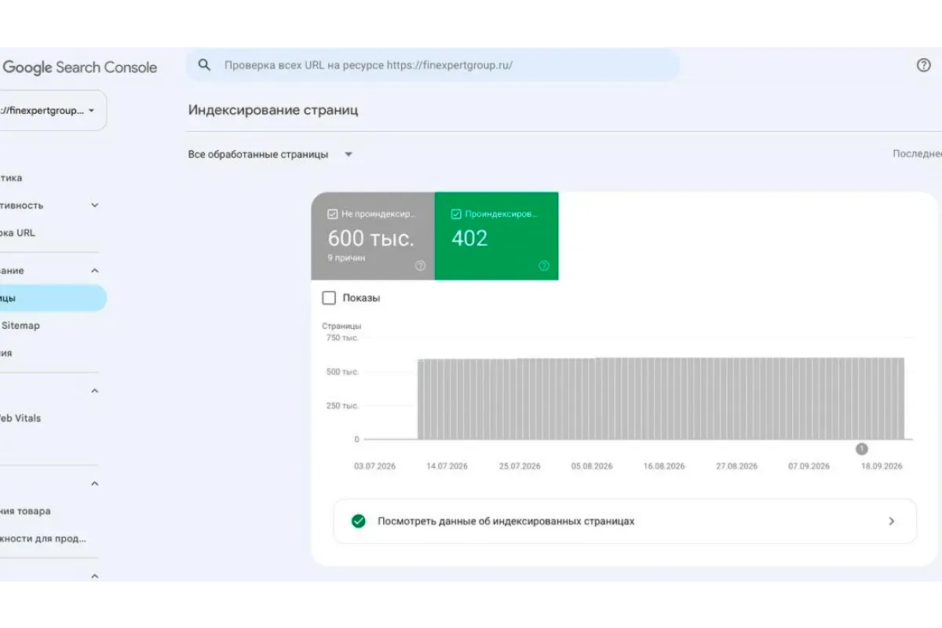The height and width of the screenshot is (628, 942).
Task: Collapse the sidebar section containing Web Vitals
Action: tap(95, 391)
